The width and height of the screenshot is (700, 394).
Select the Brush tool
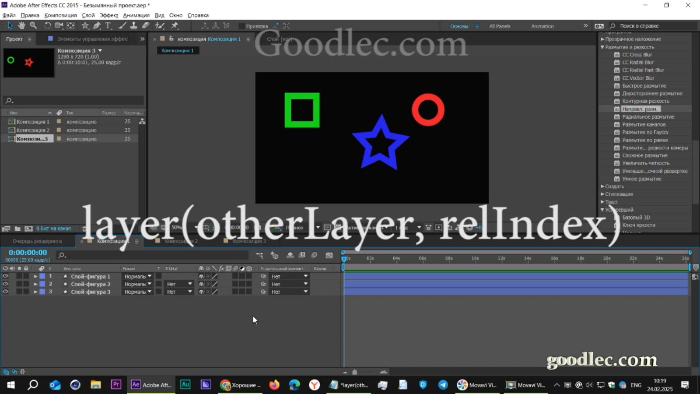click(122, 25)
